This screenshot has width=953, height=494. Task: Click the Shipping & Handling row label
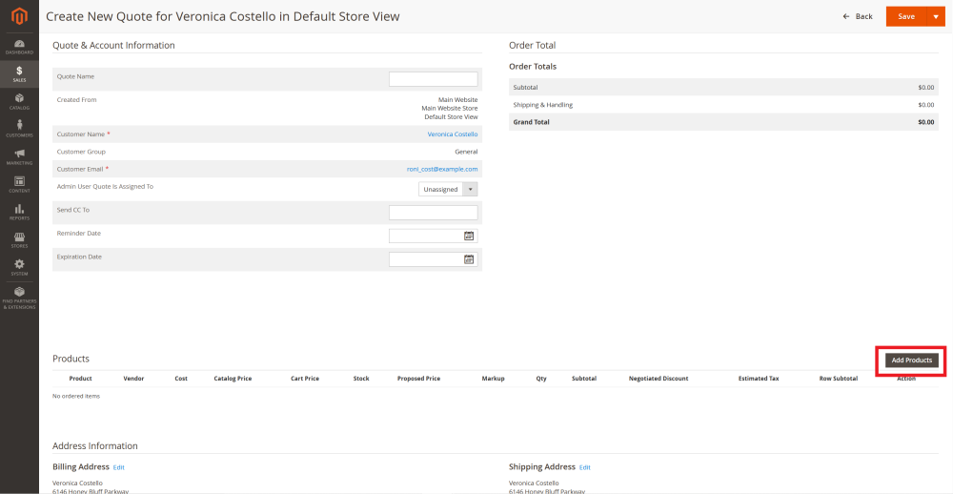[x=543, y=105]
